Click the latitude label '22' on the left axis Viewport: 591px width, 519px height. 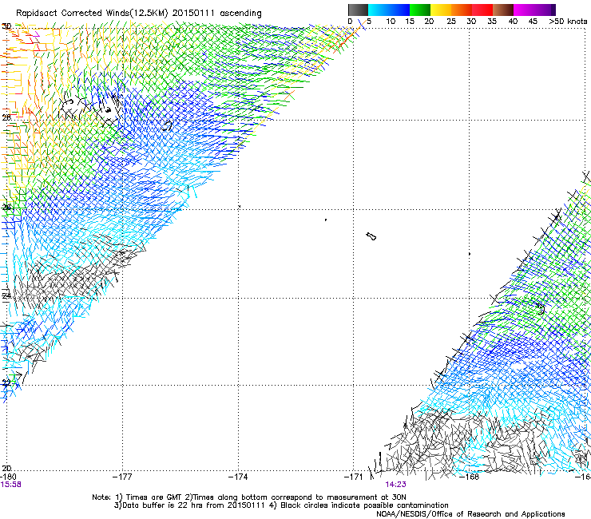click(6, 383)
